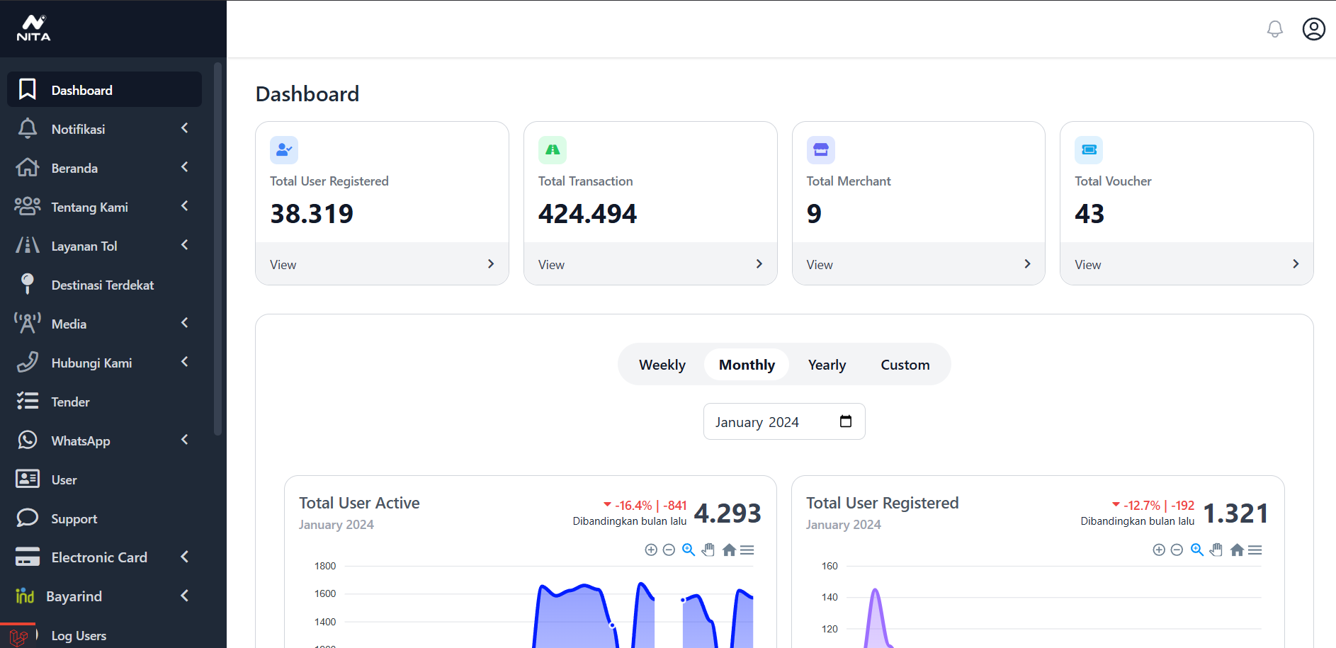Expand the WhatsApp sidebar section
The height and width of the screenshot is (648, 1336).
pyautogui.click(x=183, y=440)
